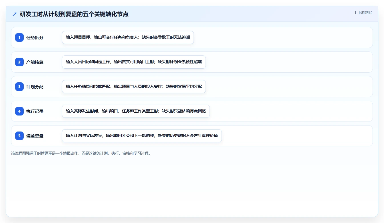Click the 产能核算 step label
Viewport: 384px width, 223px height.
[35, 62]
